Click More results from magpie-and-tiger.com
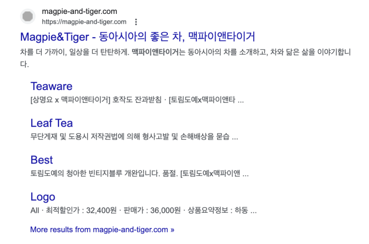 click(x=102, y=230)
